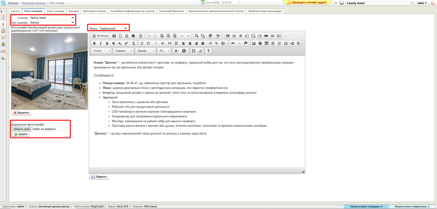Toggle italic text formatting
The image size is (437, 209).
pyautogui.click(x=101, y=43)
